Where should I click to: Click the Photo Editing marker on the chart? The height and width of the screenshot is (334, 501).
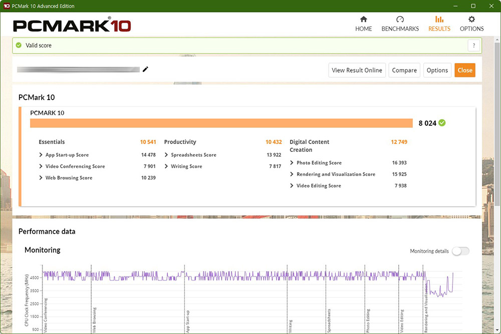click(368, 320)
